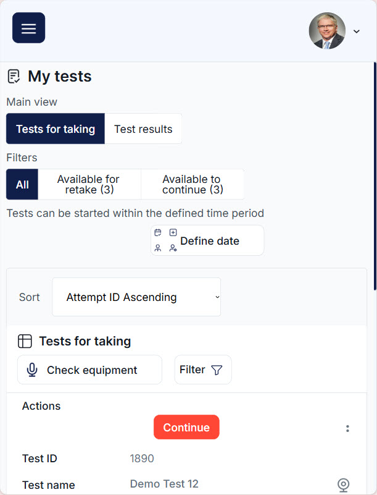The height and width of the screenshot is (495, 377).
Task: Click the My tests checklist icon
Action: coord(14,77)
